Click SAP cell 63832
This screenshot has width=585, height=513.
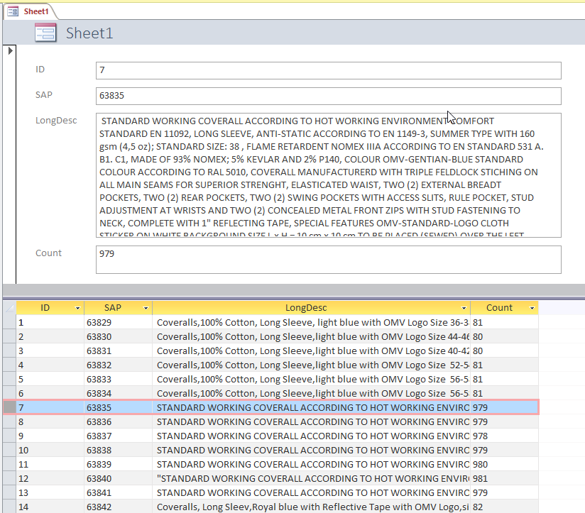pyautogui.click(x=119, y=365)
